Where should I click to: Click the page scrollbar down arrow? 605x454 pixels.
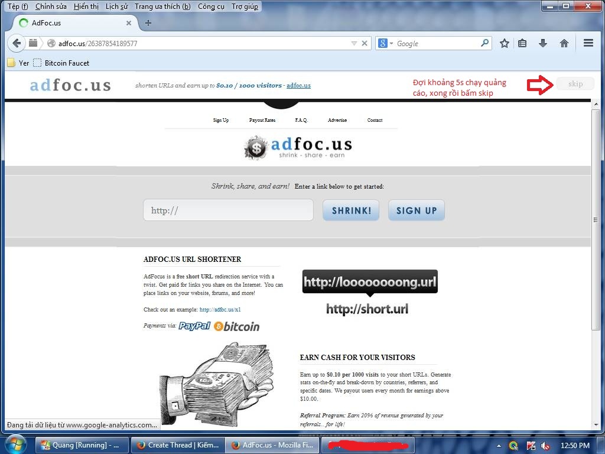coord(596,425)
